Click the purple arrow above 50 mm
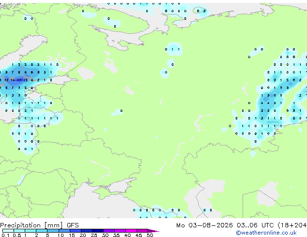This screenshot has height=237, width=307. point(153,231)
